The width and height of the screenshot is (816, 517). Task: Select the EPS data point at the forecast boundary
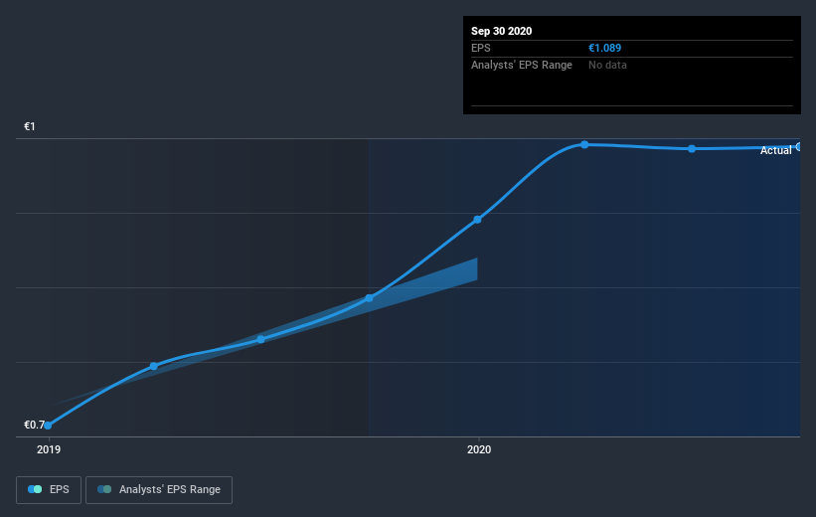pos(369,298)
